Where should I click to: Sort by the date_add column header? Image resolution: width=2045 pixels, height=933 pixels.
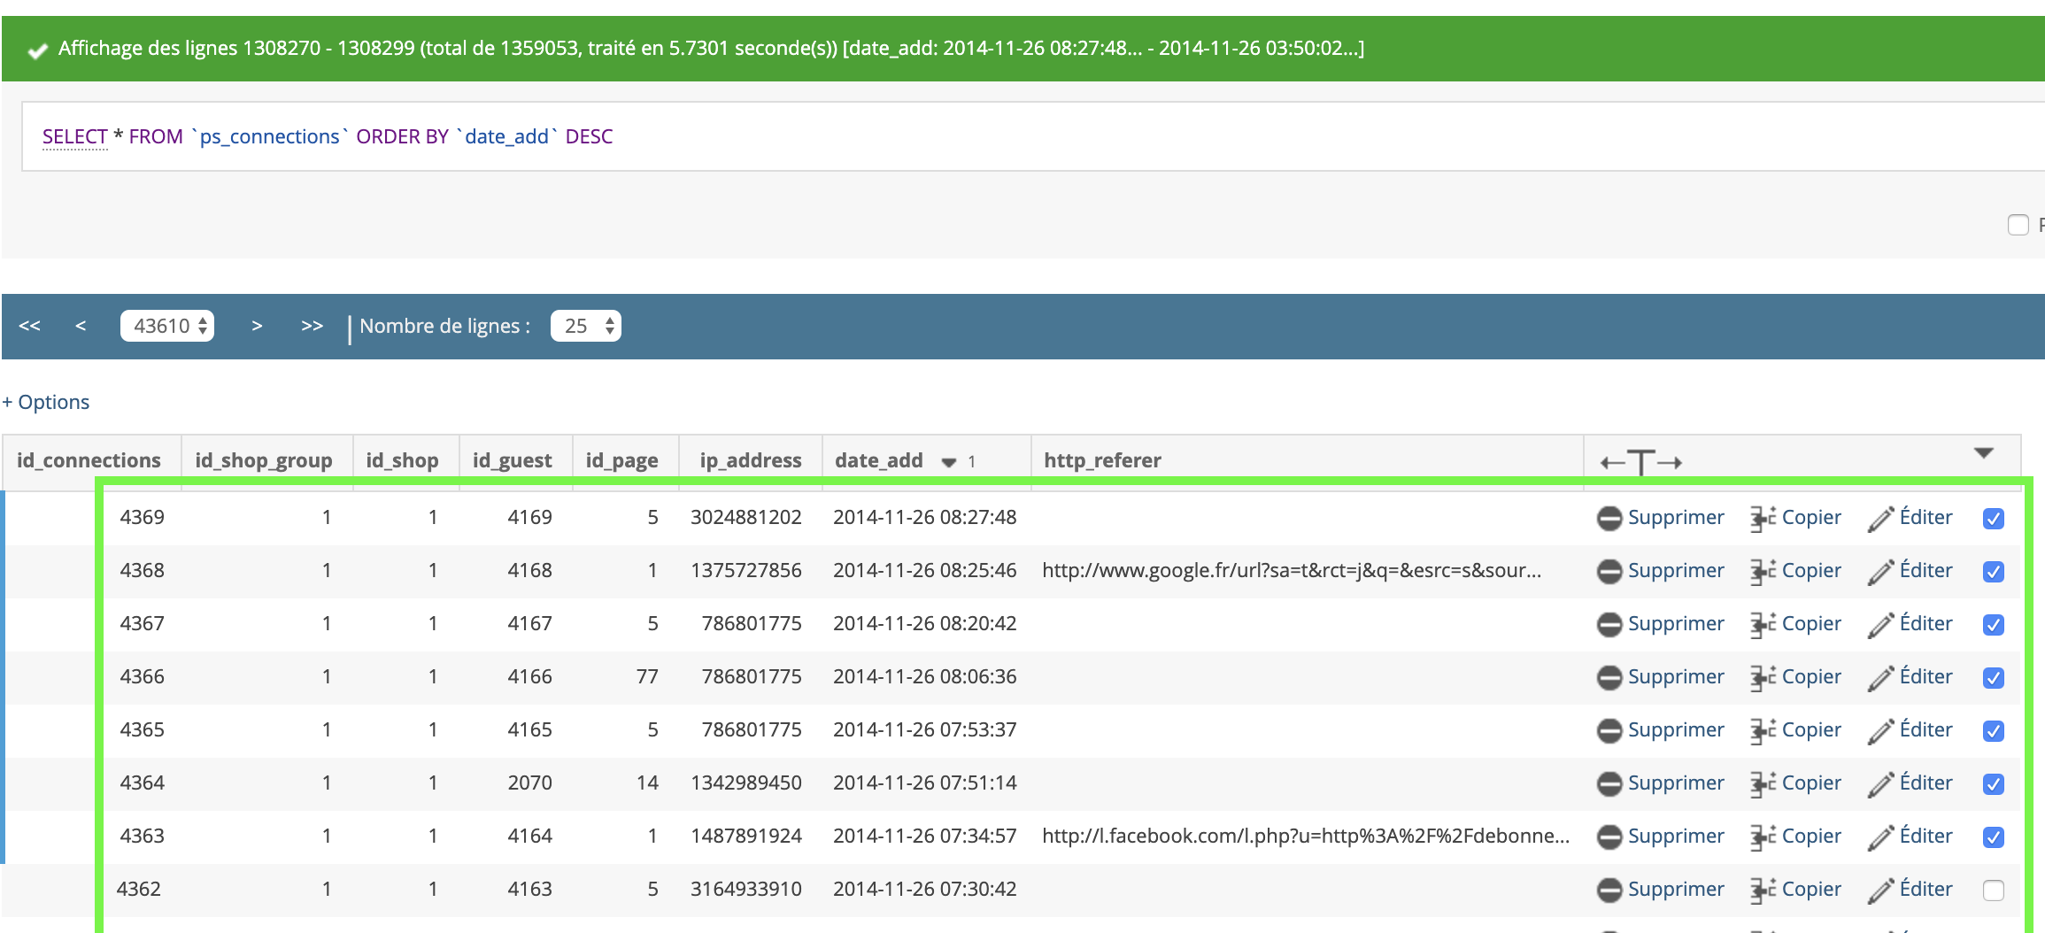pos(878,460)
